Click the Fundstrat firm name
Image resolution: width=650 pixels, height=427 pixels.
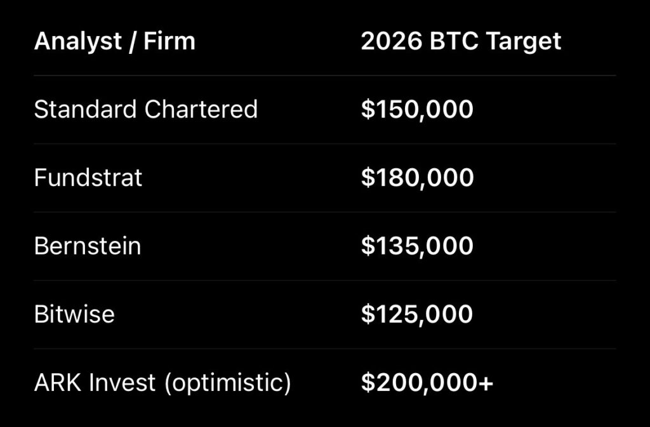(x=88, y=178)
